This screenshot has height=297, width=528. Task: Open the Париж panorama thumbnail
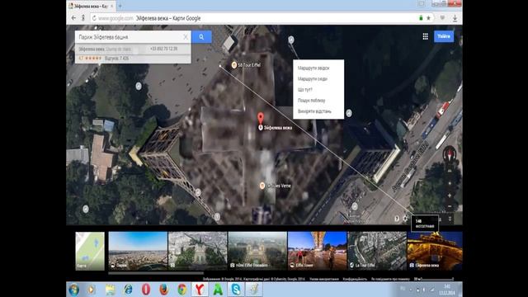pyautogui.click(x=138, y=251)
